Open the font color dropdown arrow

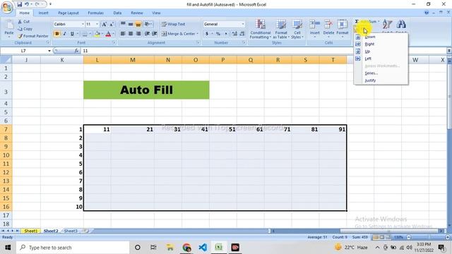tap(113, 34)
